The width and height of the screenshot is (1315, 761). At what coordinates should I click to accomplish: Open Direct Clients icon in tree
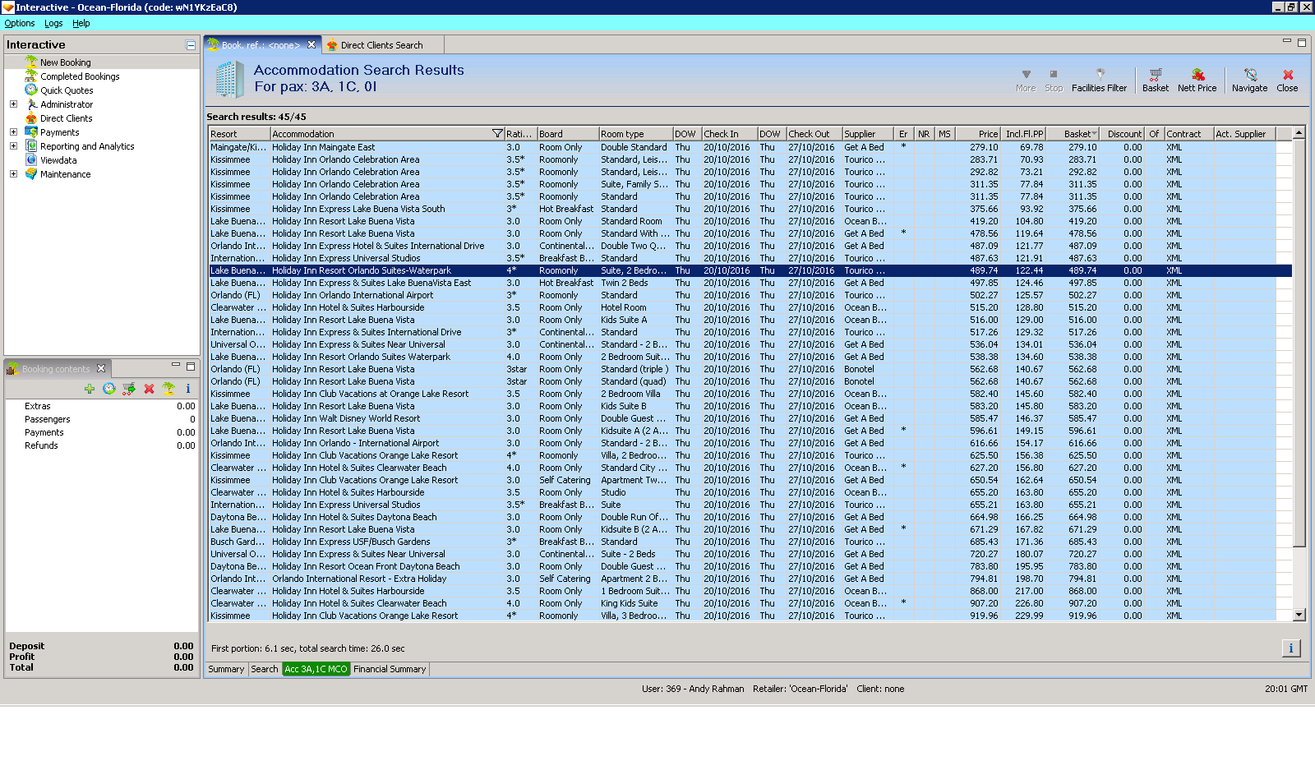point(31,118)
